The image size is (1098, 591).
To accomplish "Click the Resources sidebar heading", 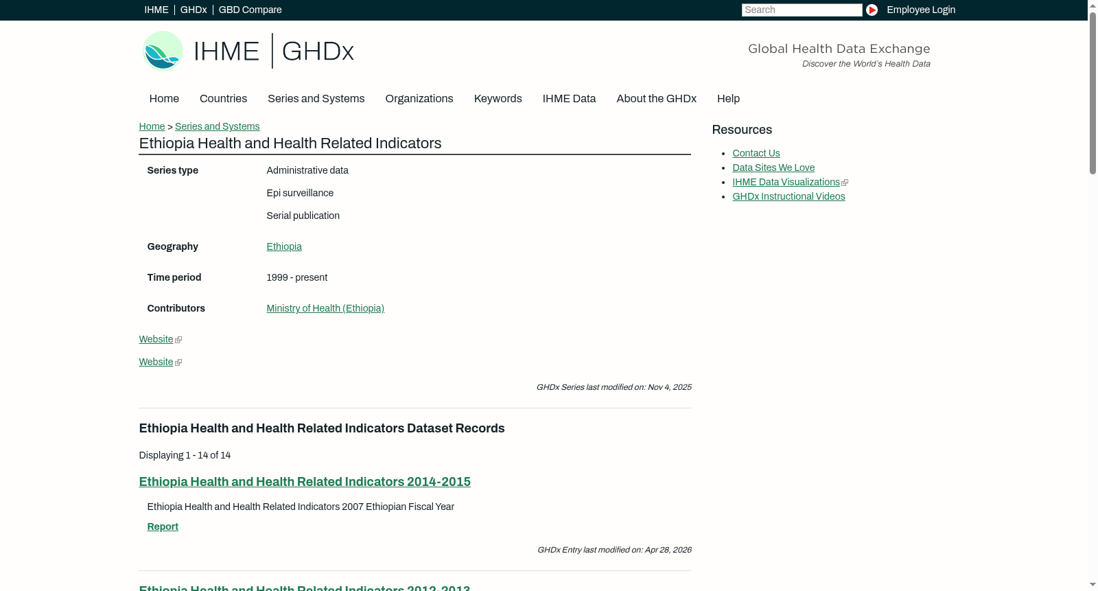I will (742, 130).
